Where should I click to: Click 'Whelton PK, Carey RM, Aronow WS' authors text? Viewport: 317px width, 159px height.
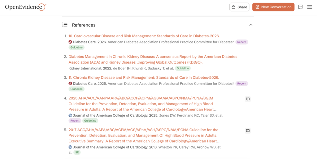click(187, 147)
